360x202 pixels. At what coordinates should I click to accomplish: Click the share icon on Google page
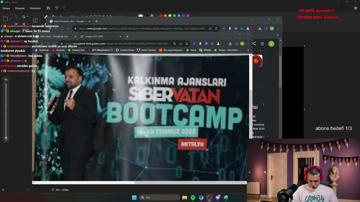[254, 43]
